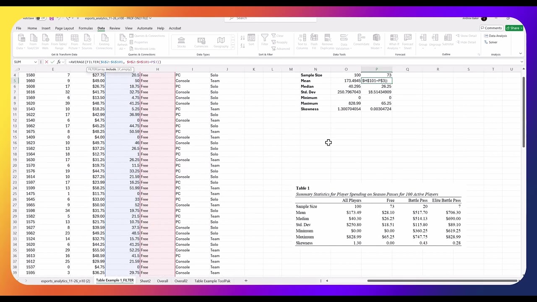The height and width of the screenshot is (302, 537).
Task: Click the Filter funnel icon
Action: (265, 38)
